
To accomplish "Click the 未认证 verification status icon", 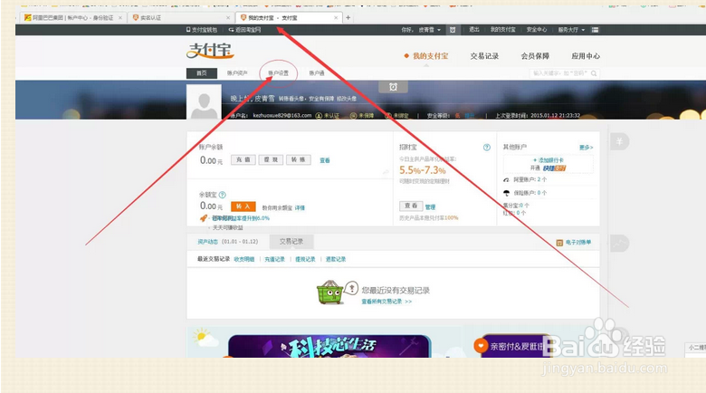I will 319,116.
